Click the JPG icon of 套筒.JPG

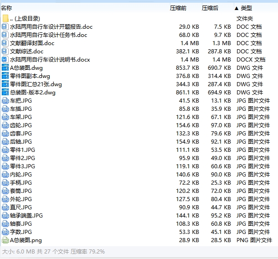tap(5, 191)
